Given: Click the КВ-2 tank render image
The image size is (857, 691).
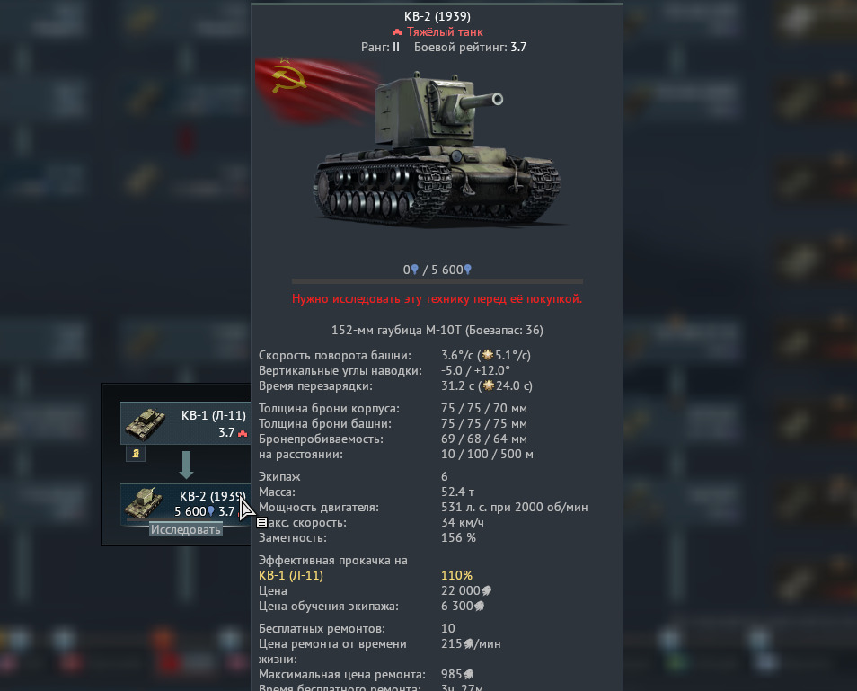Looking at the screenshot, I should coord(437,150).
